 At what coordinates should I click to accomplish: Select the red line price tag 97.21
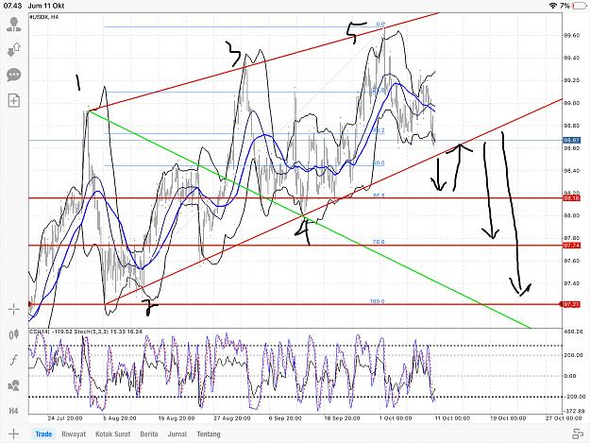[x=571, y=304]
